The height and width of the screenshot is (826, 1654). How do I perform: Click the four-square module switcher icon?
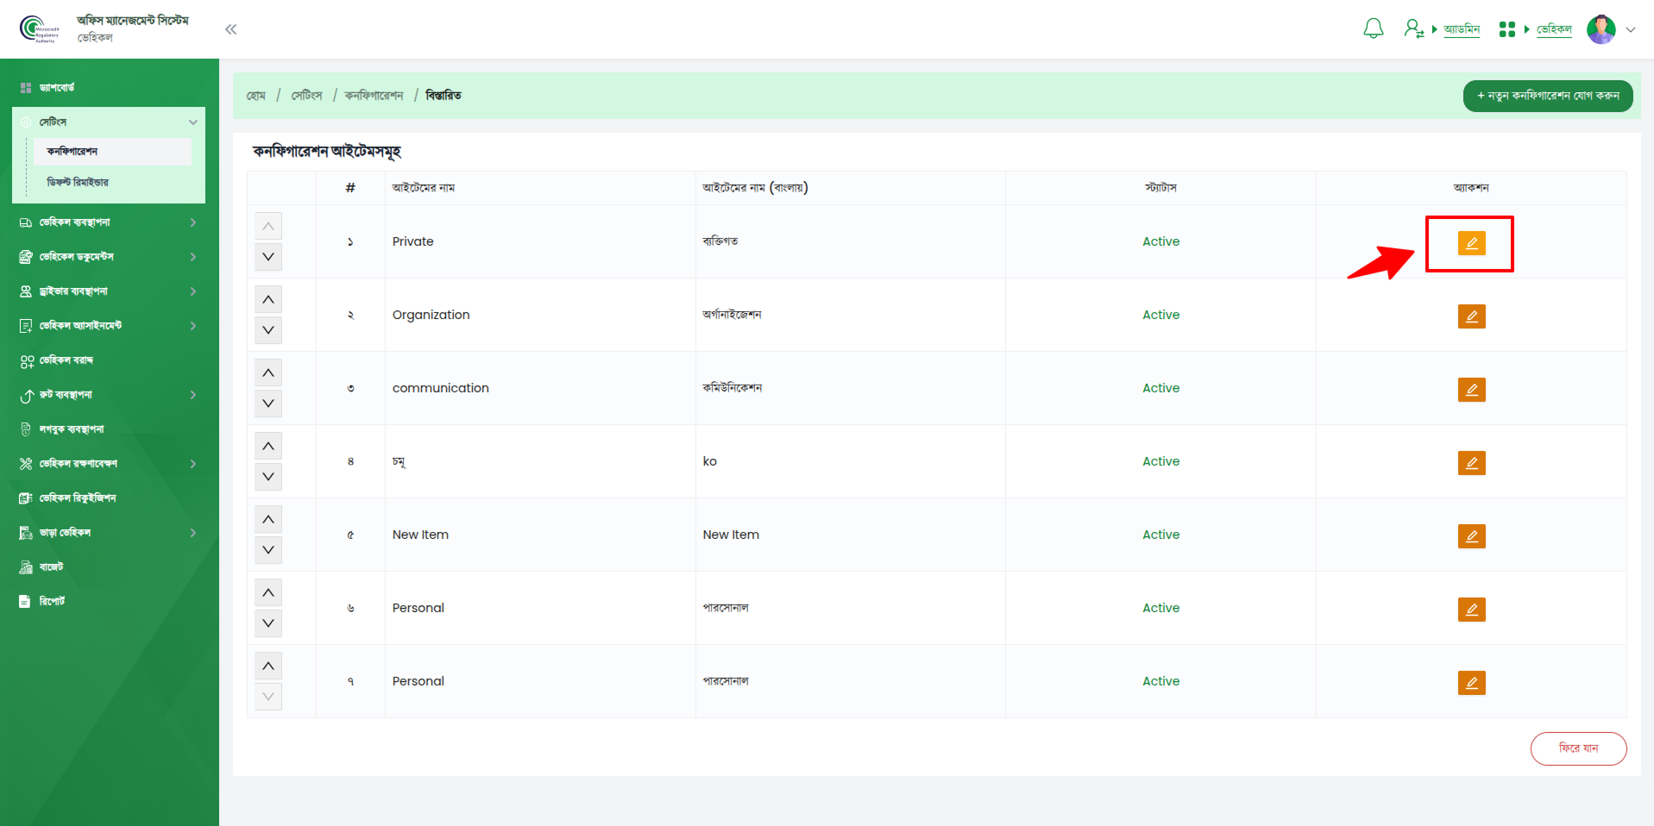(1506, 29)
